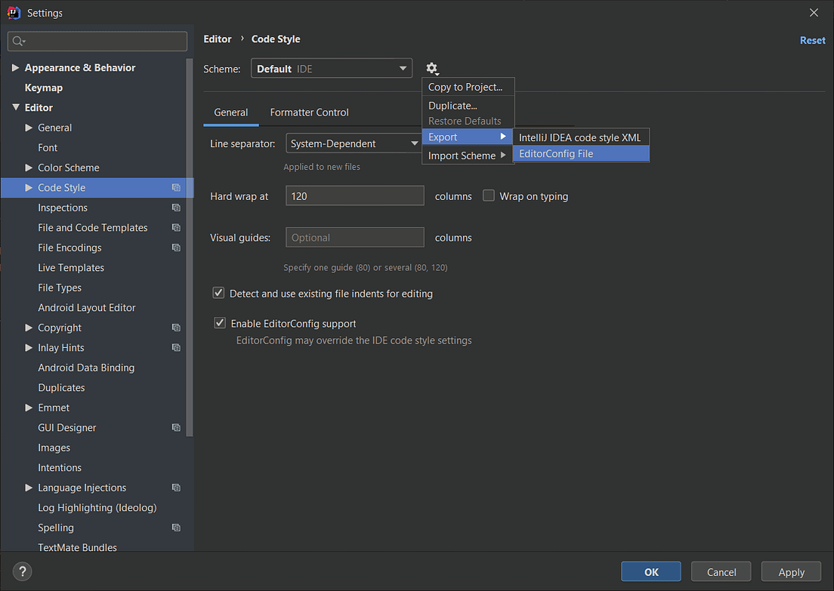834x591 pixels.
Task: Uncheck Detect and use existing file indents
Action: click(218, 293)
